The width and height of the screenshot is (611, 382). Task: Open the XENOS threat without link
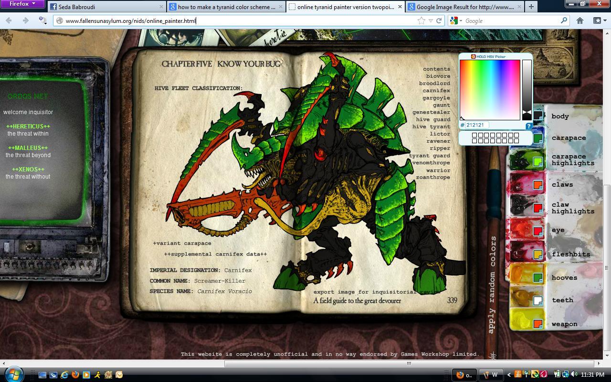tap(28, 173)
